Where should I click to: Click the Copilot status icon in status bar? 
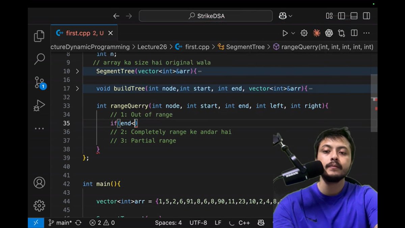(x=261, y=223)
